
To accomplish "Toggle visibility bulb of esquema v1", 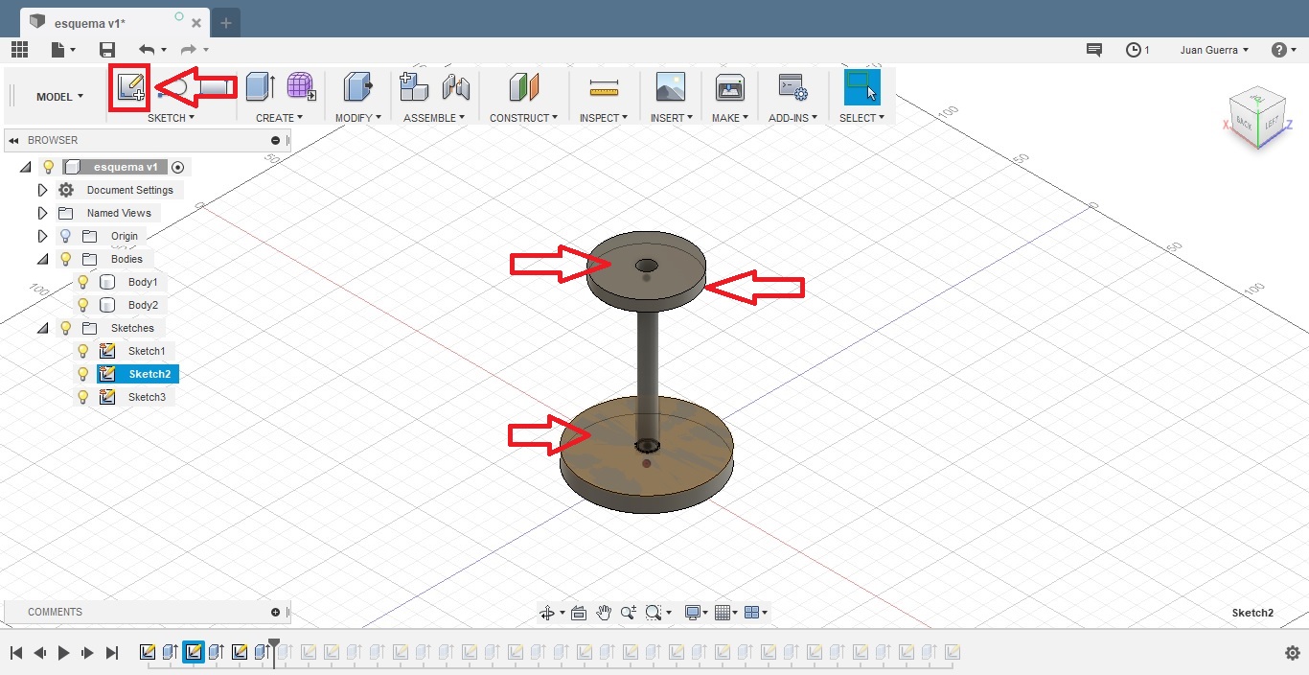I will point(49,167).
